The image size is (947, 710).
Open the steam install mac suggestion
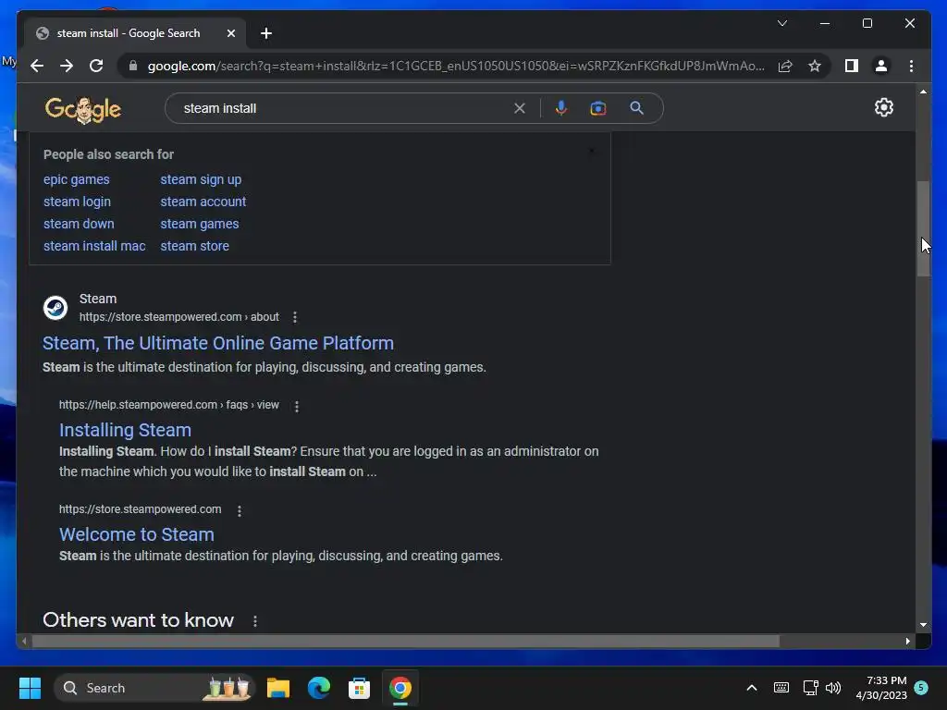tap(94, 246)
